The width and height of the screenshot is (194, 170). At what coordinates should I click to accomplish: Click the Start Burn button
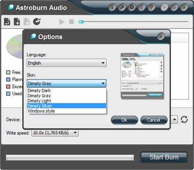click(x=164, y=157)
